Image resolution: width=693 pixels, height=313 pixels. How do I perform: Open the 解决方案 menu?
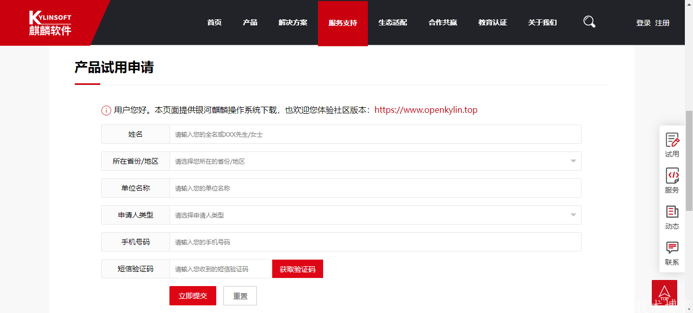(x=293, y=23)
